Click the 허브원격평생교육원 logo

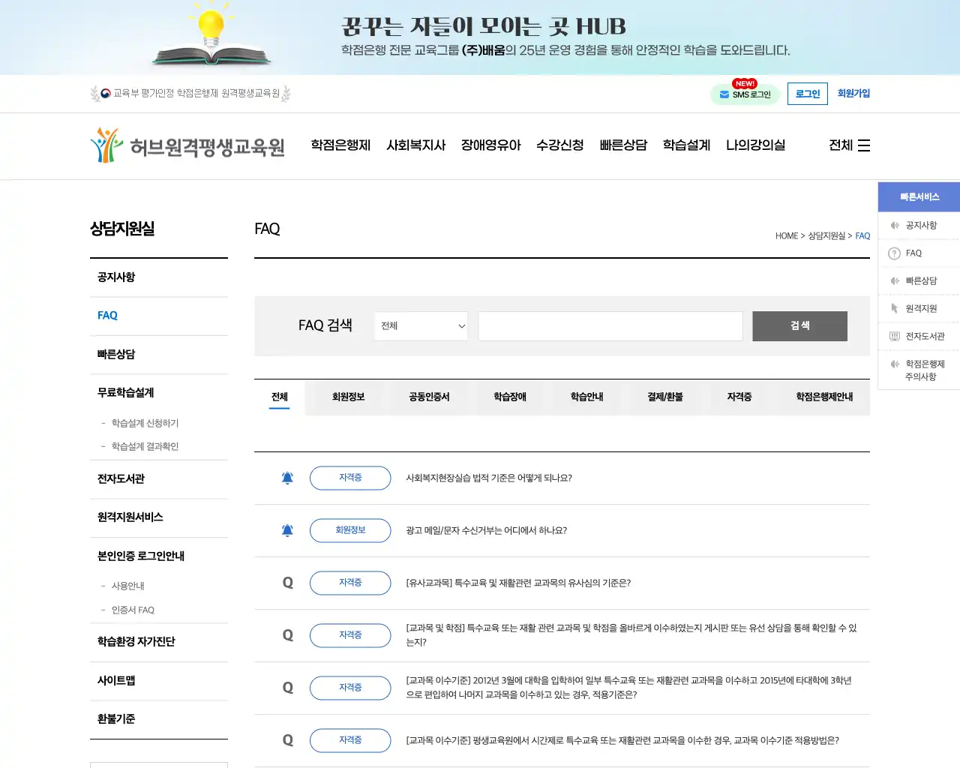[x=187, y=145]
